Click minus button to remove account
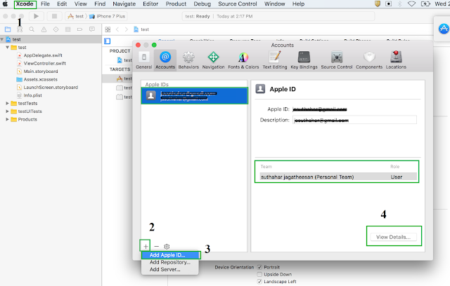 click(156, 246)
